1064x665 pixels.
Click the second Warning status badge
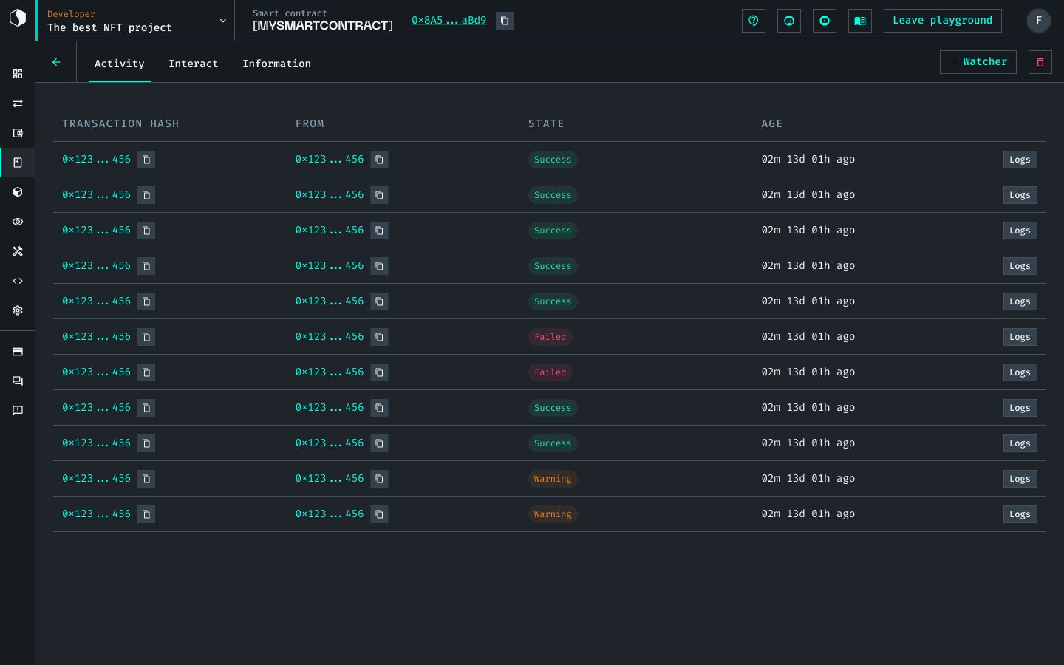point(553,514)
